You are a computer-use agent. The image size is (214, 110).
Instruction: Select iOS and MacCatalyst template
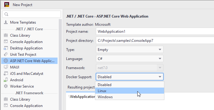point(29,73)
